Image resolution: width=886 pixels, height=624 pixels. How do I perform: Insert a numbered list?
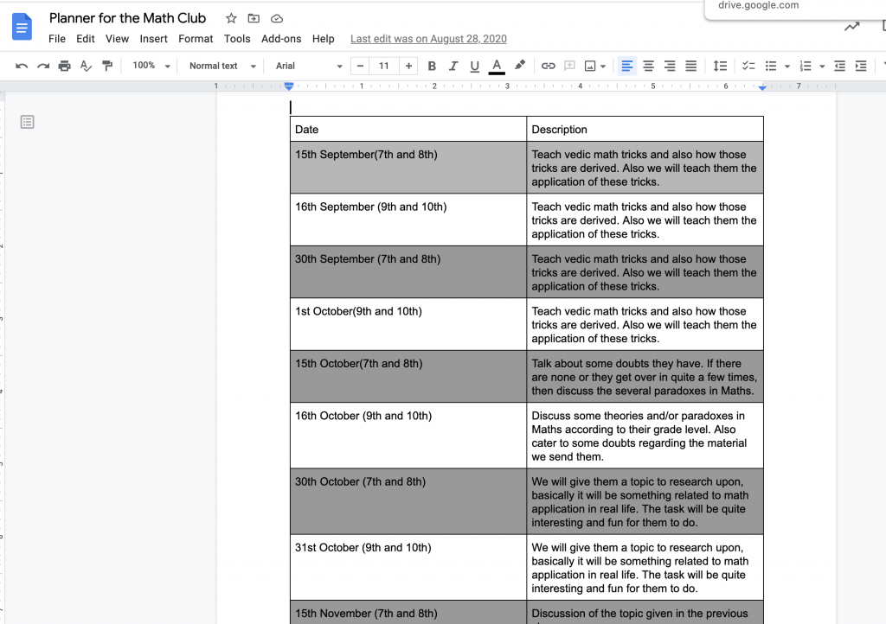806,66
